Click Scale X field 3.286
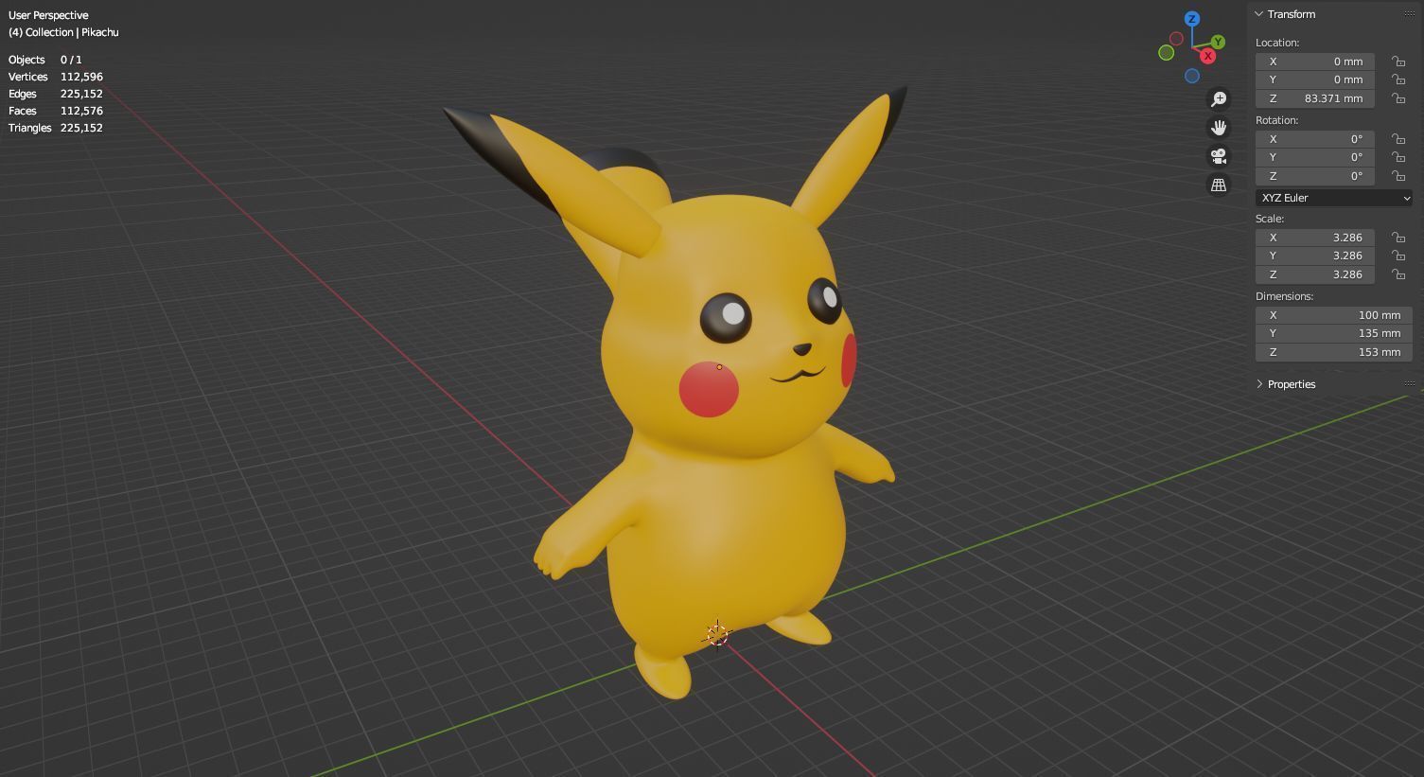The image size is (1424, 777). tap(1315, 238)
